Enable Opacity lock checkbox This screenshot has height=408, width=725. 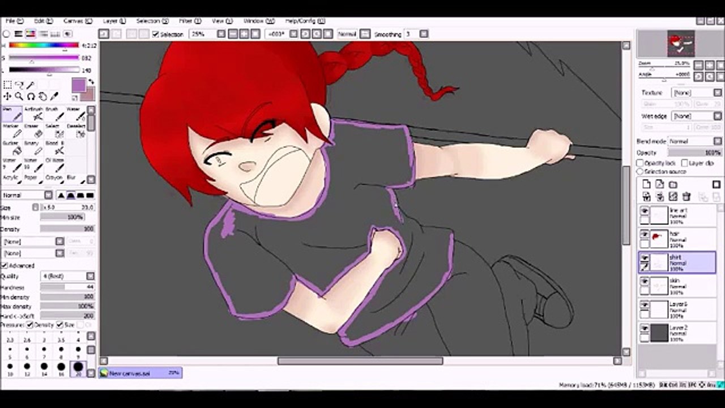[x=641, y=163]
